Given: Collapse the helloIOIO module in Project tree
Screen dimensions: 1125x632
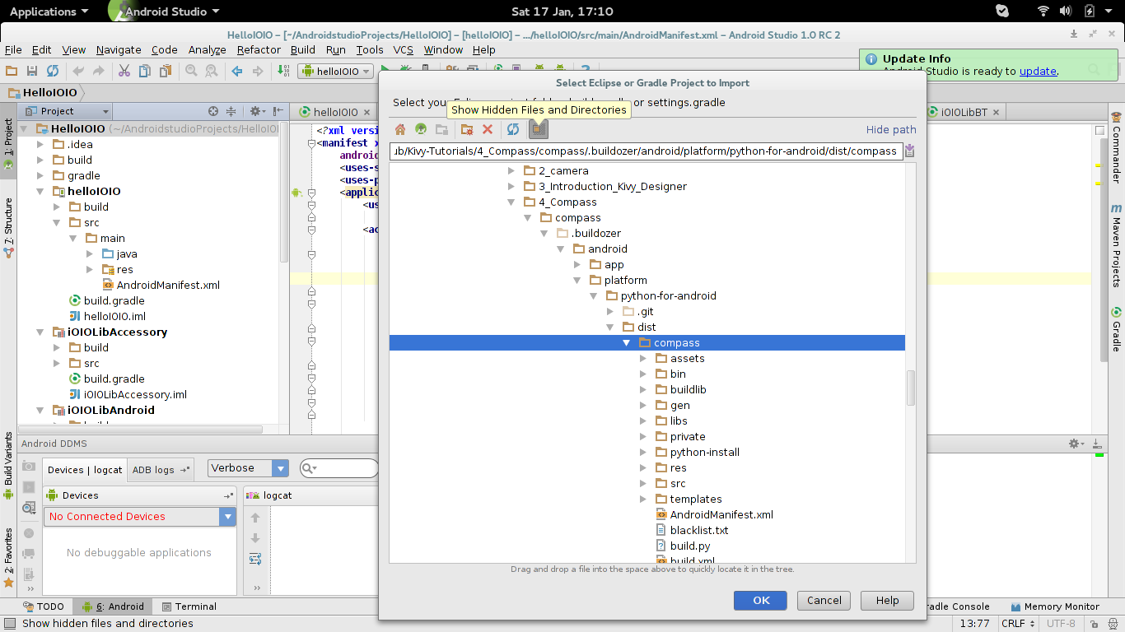Looking at the screenshot, I should point(40,192).
